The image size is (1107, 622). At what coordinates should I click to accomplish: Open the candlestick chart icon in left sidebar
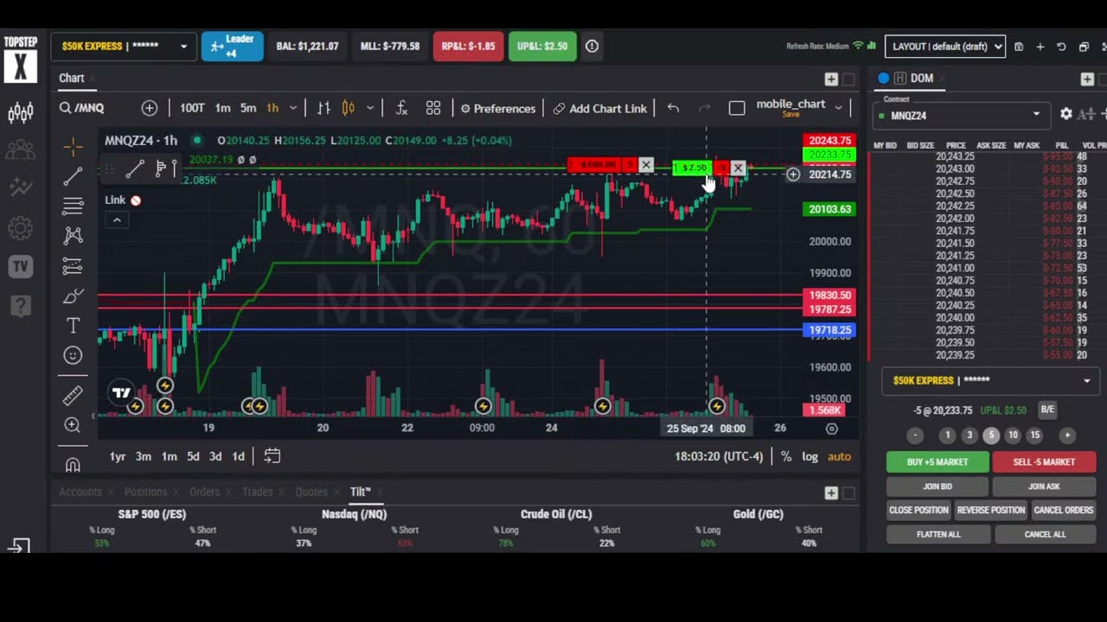[x=20, y=112]
